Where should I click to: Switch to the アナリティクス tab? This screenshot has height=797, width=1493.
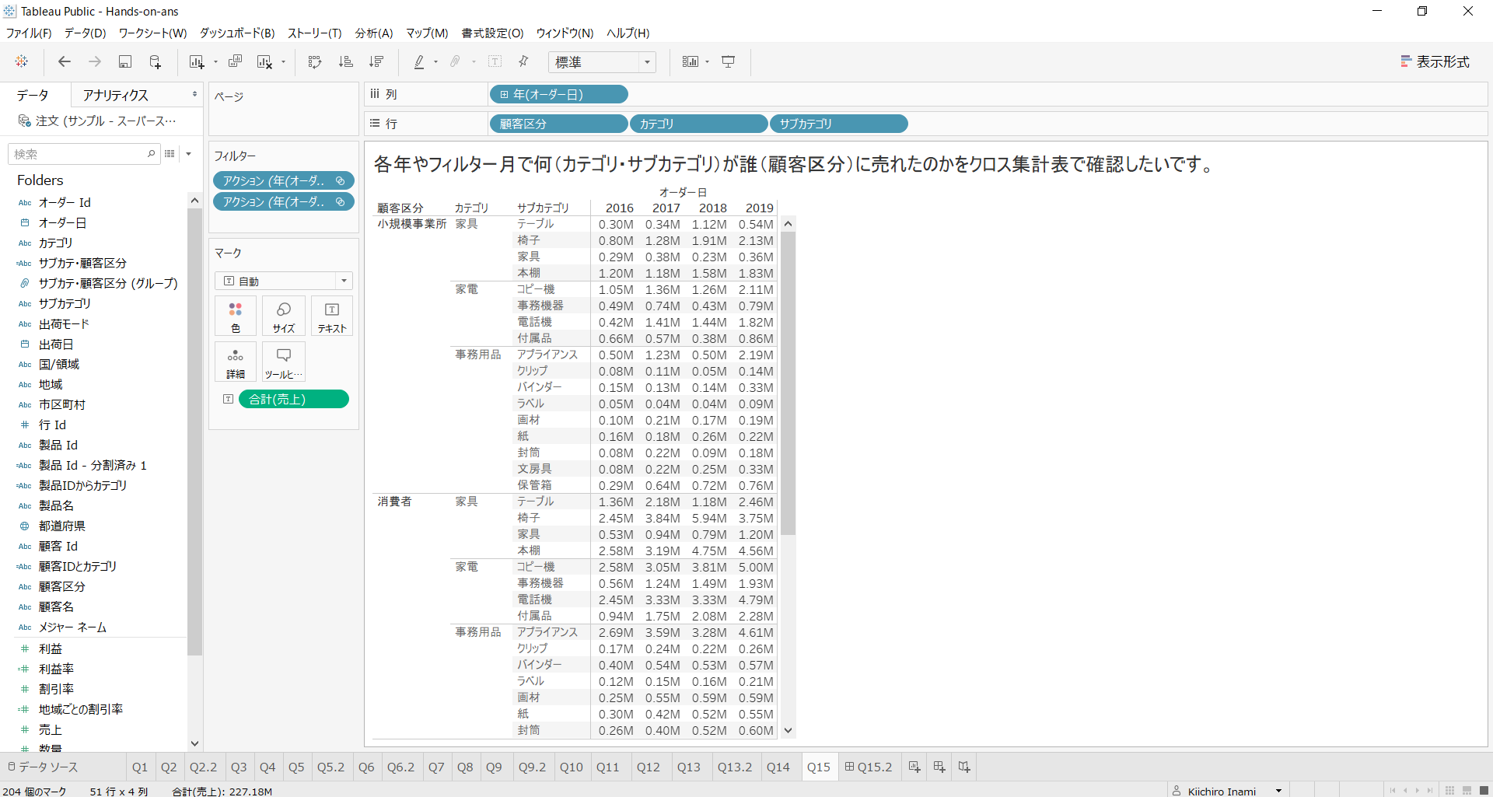tap(116, 95)
